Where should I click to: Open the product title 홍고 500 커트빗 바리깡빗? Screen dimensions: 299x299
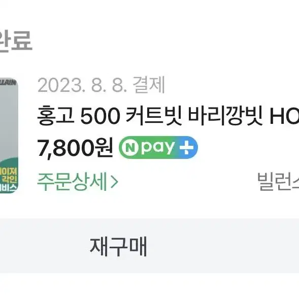coord(168,116)
